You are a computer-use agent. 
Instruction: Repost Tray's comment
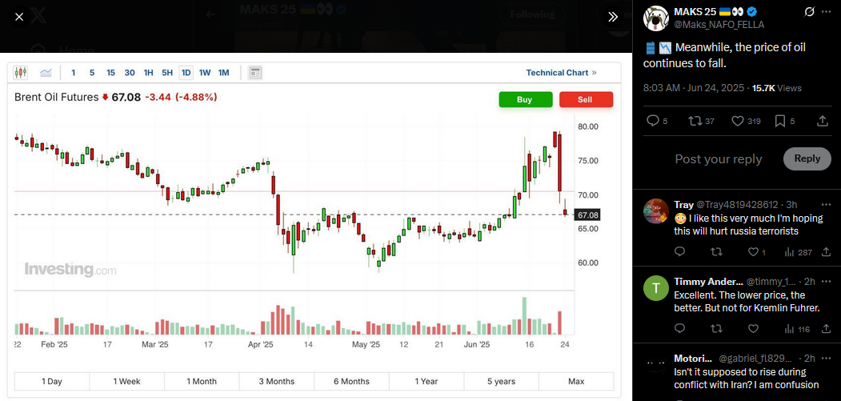(716, 252)
